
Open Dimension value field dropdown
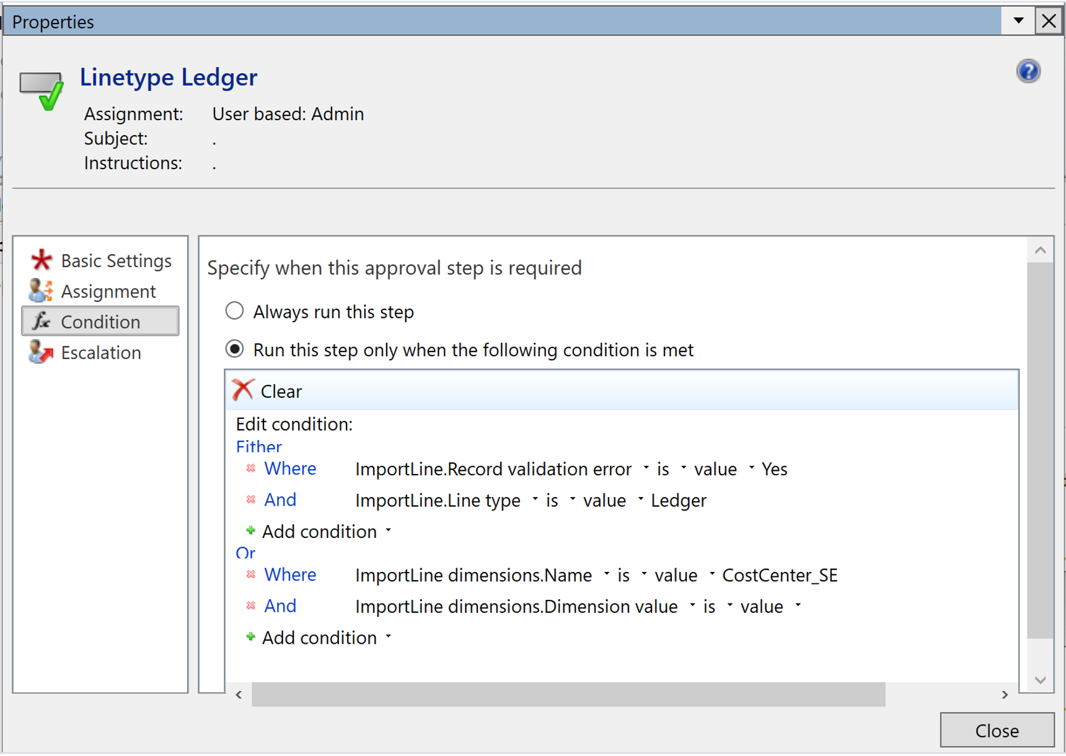coord(692,605)
